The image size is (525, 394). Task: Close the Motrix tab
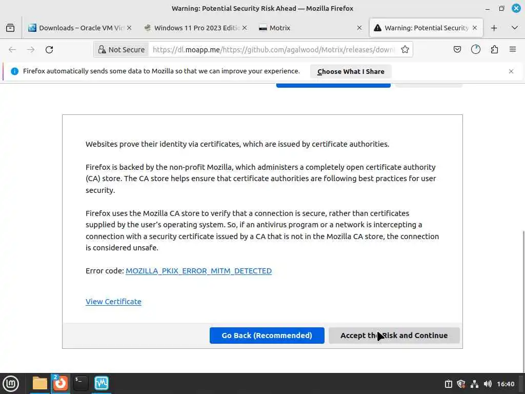(x=359, y=28)
